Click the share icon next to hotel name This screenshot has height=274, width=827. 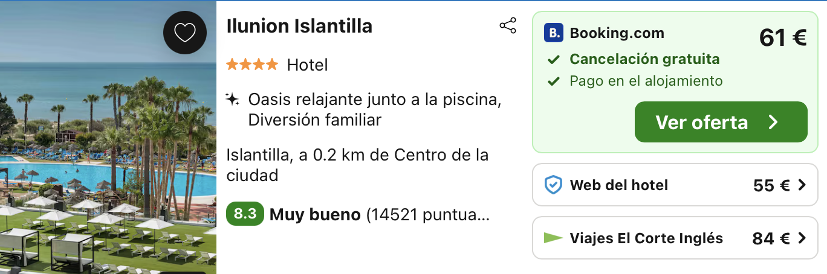pos(508,26)
